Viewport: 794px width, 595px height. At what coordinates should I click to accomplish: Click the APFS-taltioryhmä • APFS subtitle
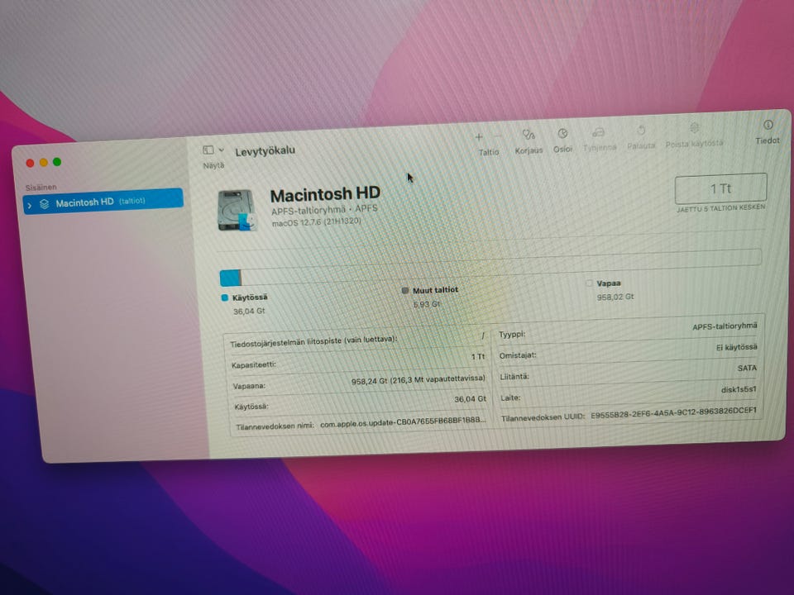click(324, 209)
